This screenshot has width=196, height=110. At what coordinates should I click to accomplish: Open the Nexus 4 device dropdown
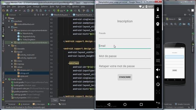171,19
